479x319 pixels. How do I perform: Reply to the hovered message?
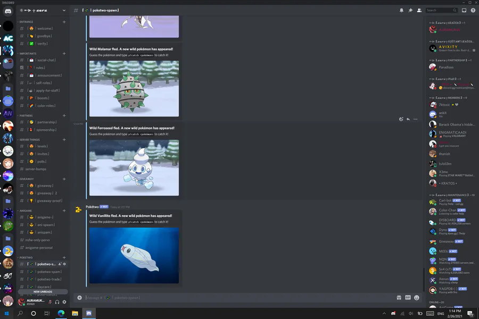point(408,119)
